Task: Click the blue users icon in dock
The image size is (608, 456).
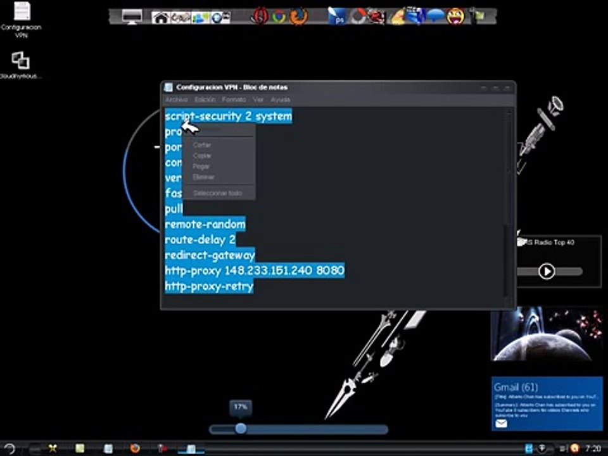Action: coord(201,18)
